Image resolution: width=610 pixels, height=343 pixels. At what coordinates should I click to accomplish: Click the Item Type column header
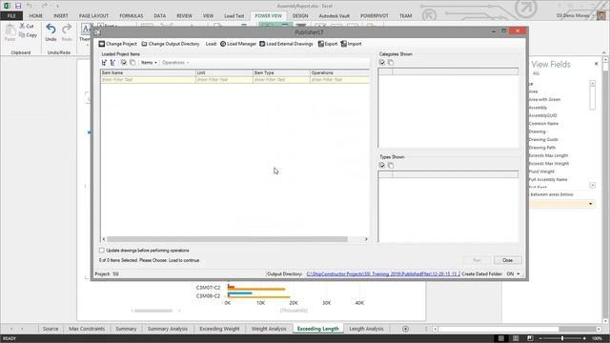281,72
